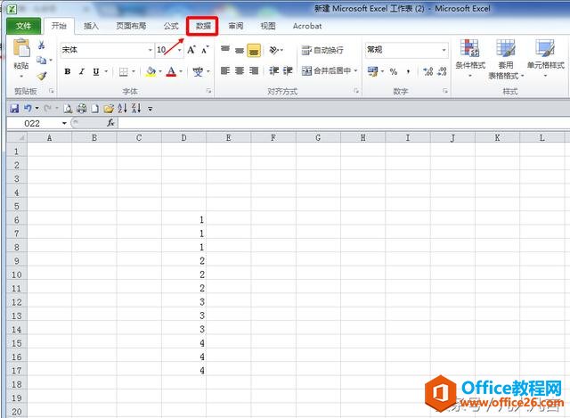570x418 pixels.
Task: Switch to the 数据 tab
Action: click(202, 26)
